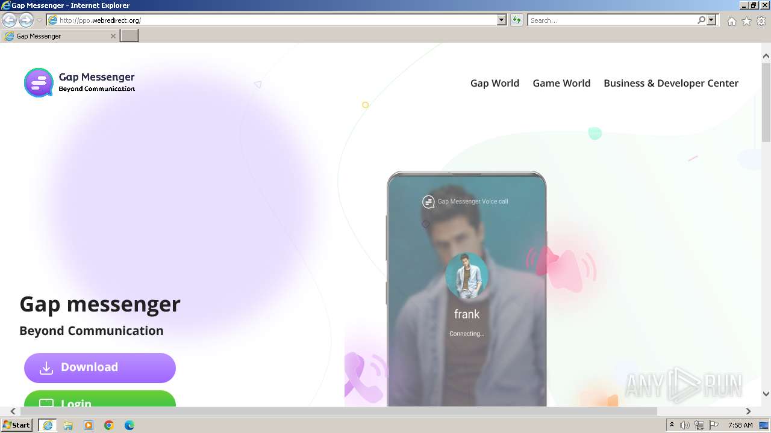
Task: Click frank's avatar picture on phone
Action: [467, 275]
